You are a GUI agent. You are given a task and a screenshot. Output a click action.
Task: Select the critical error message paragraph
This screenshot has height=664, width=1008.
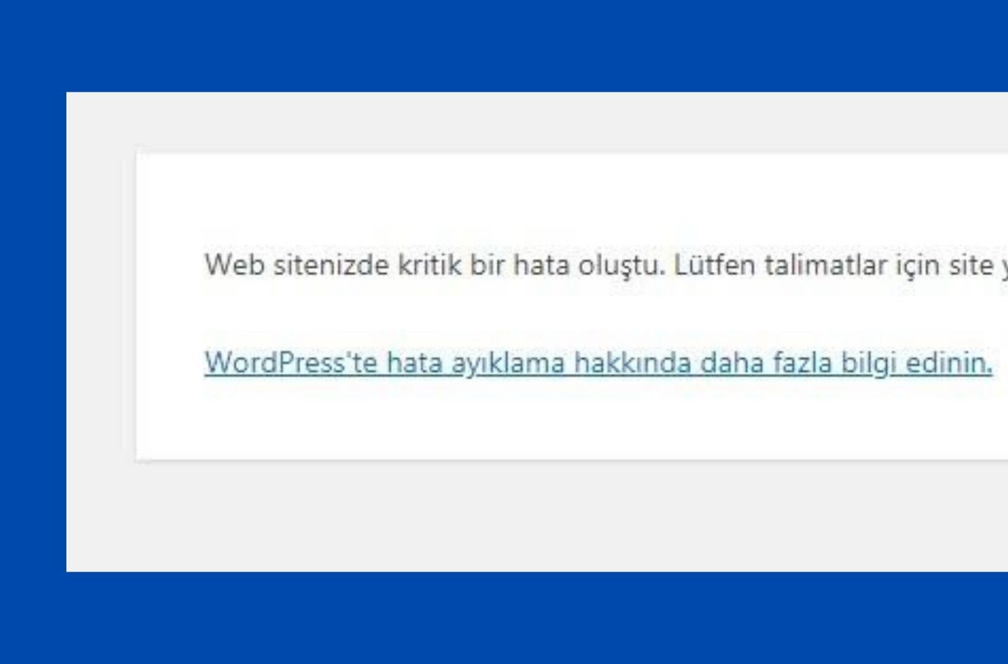tap(606, 266)
